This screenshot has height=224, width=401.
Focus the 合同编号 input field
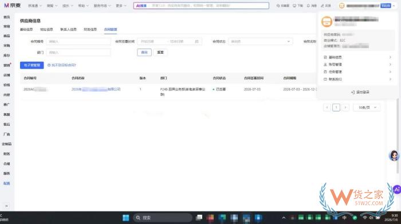click(x=78, y=41)
